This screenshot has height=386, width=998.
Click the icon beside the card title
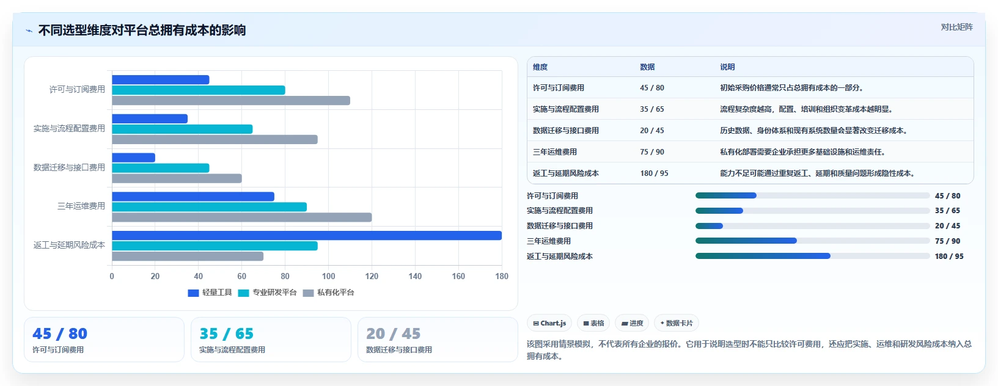29,31
